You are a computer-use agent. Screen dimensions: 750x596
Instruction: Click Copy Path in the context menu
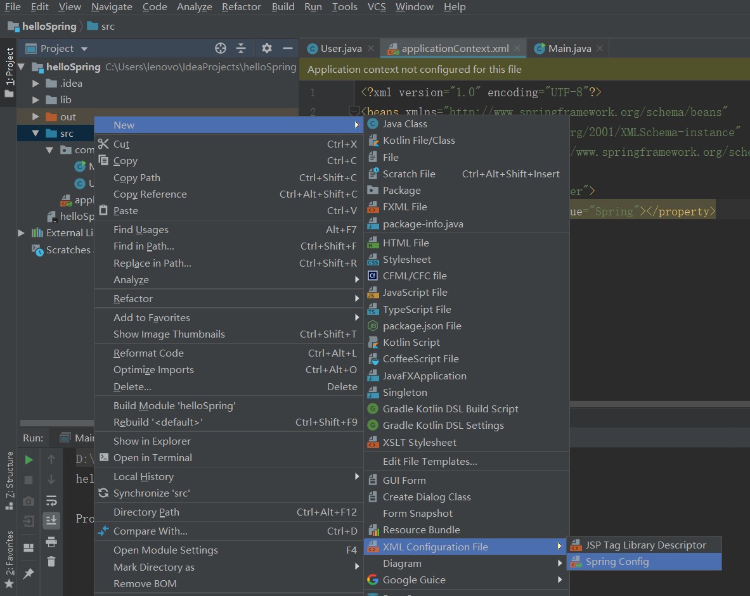(x=229, y=178)
